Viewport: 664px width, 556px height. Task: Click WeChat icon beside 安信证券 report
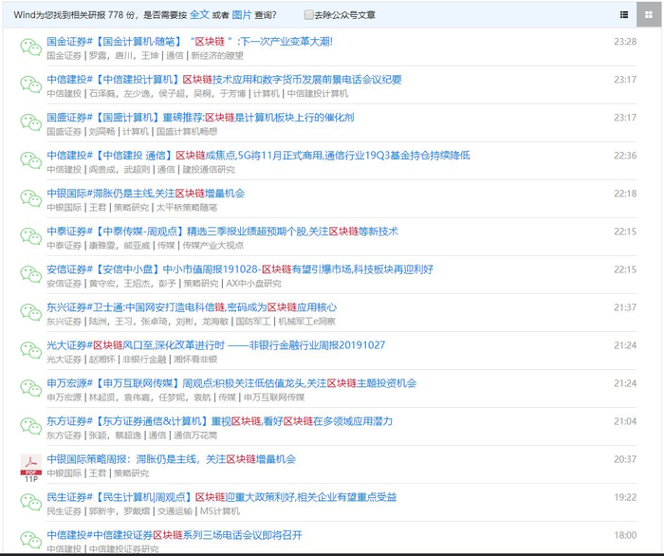tap(31, 274)
